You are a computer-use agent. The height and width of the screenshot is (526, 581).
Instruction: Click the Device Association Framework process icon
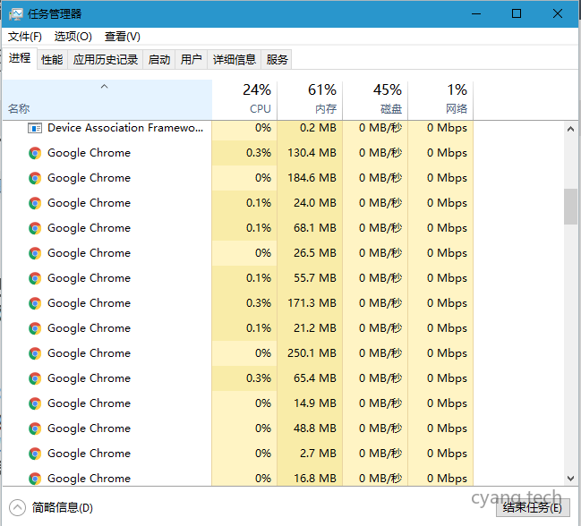pos(35,128)
